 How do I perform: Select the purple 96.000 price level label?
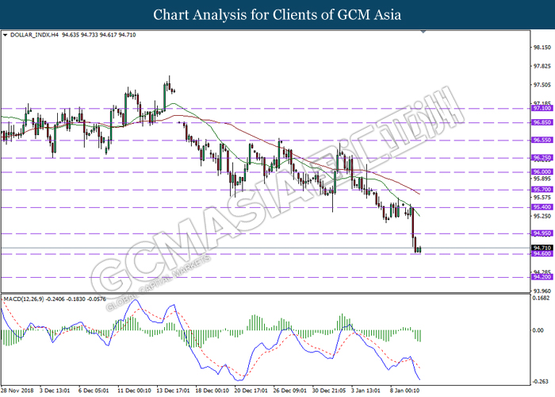coord(542,172)
